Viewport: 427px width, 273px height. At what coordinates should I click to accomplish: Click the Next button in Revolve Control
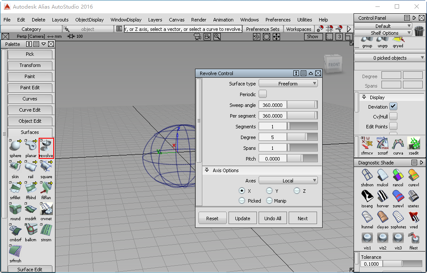[302, 218]
